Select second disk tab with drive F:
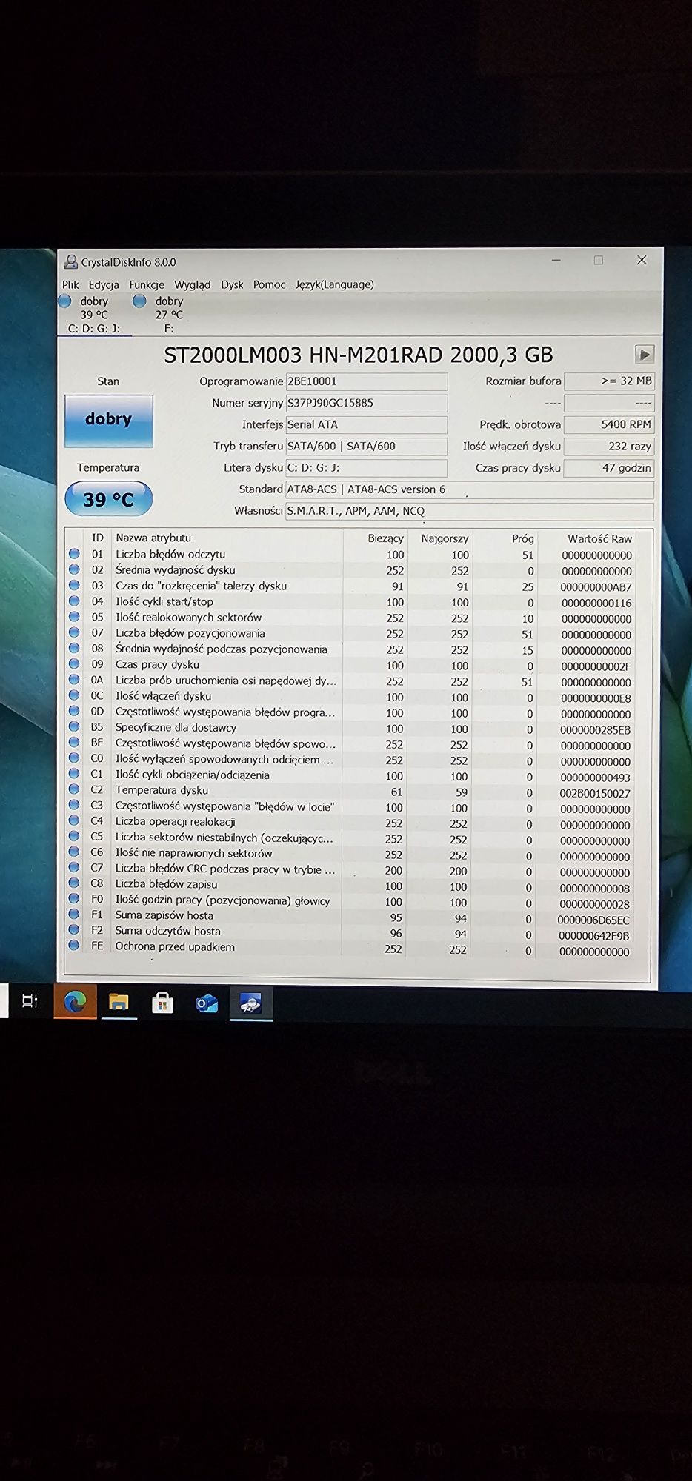Viewport: 692px width, 1481px height. pos(169,314)
